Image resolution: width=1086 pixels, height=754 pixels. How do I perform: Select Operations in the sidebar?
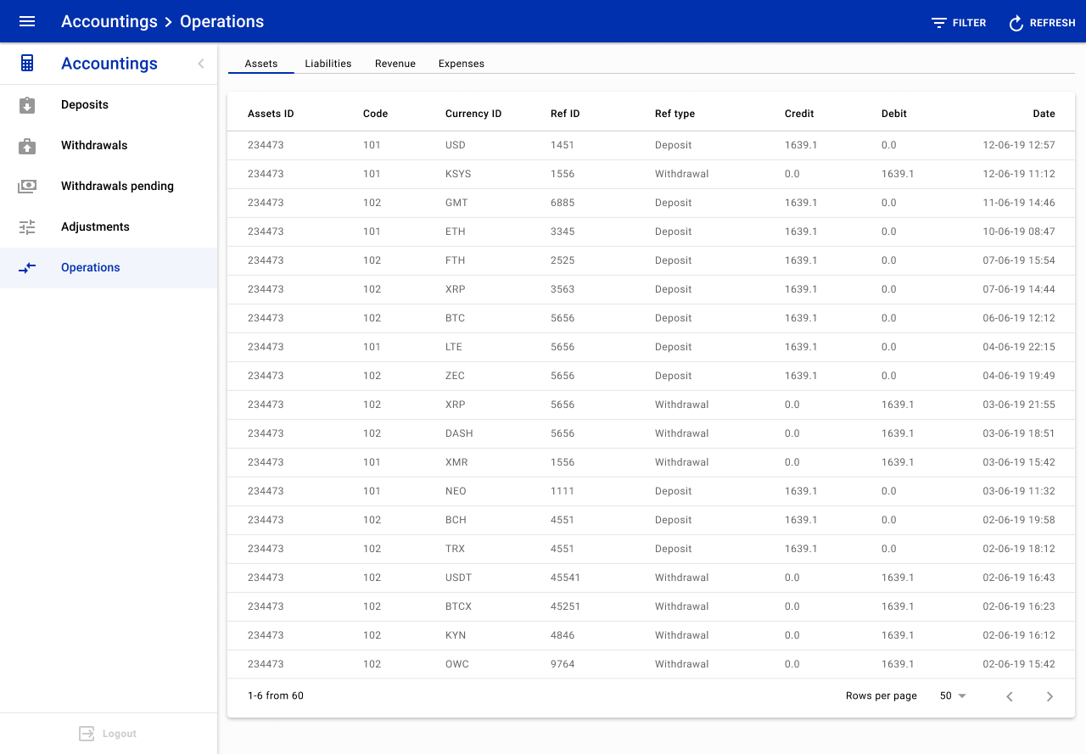pos(109,268)
